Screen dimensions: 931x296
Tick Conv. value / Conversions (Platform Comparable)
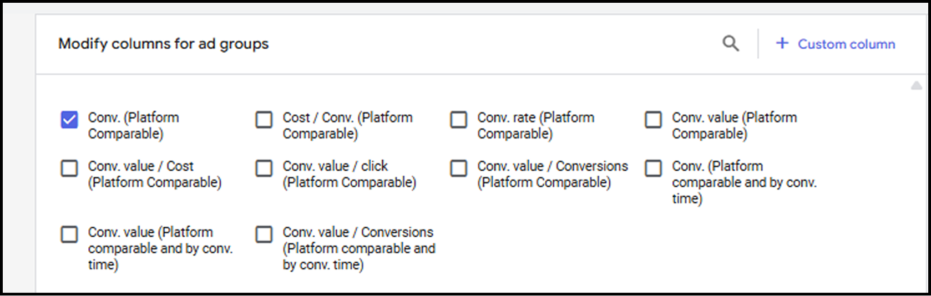[459, 169]
